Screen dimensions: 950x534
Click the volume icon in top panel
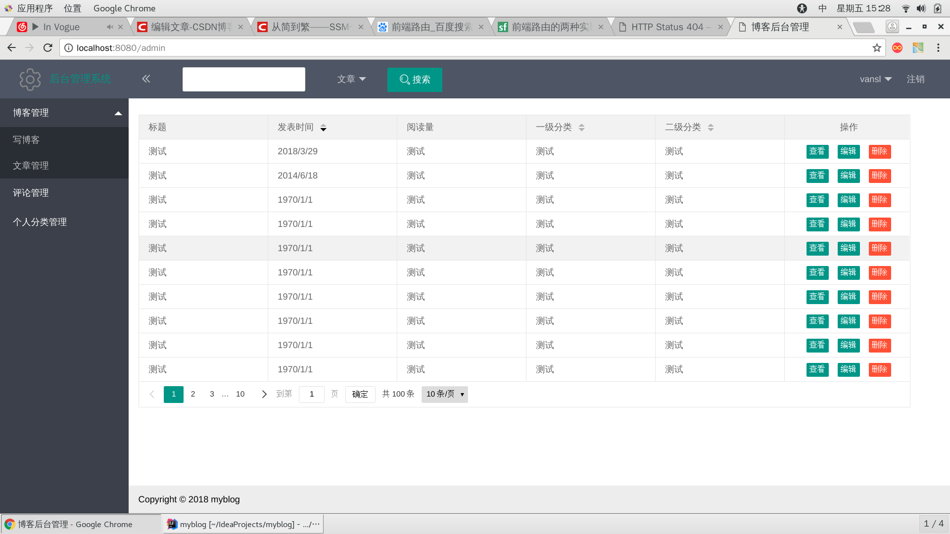[921, 8]
